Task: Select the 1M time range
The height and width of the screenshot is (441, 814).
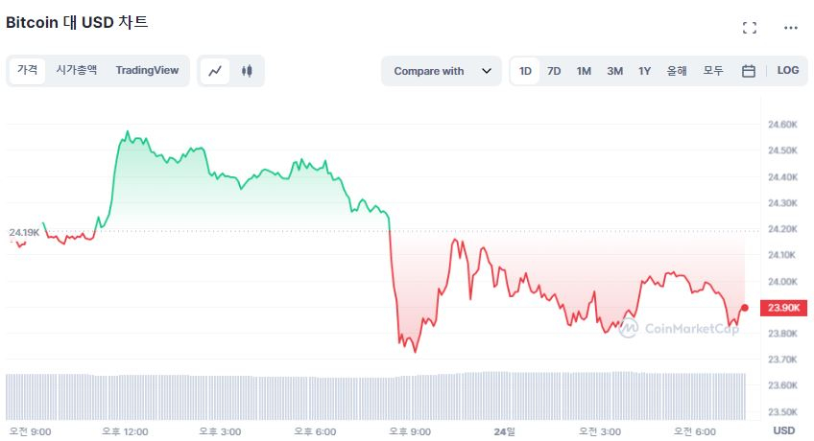Action: coord(584,71)
